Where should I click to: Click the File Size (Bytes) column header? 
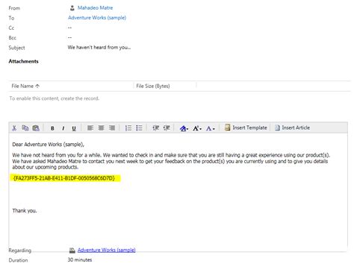(x=153, y=86)
